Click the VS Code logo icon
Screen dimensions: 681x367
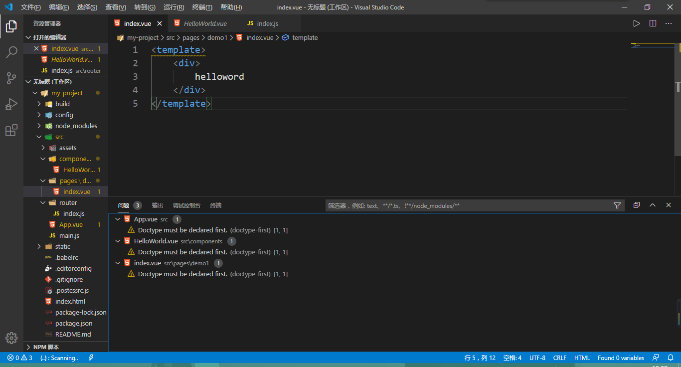[8, 7]
